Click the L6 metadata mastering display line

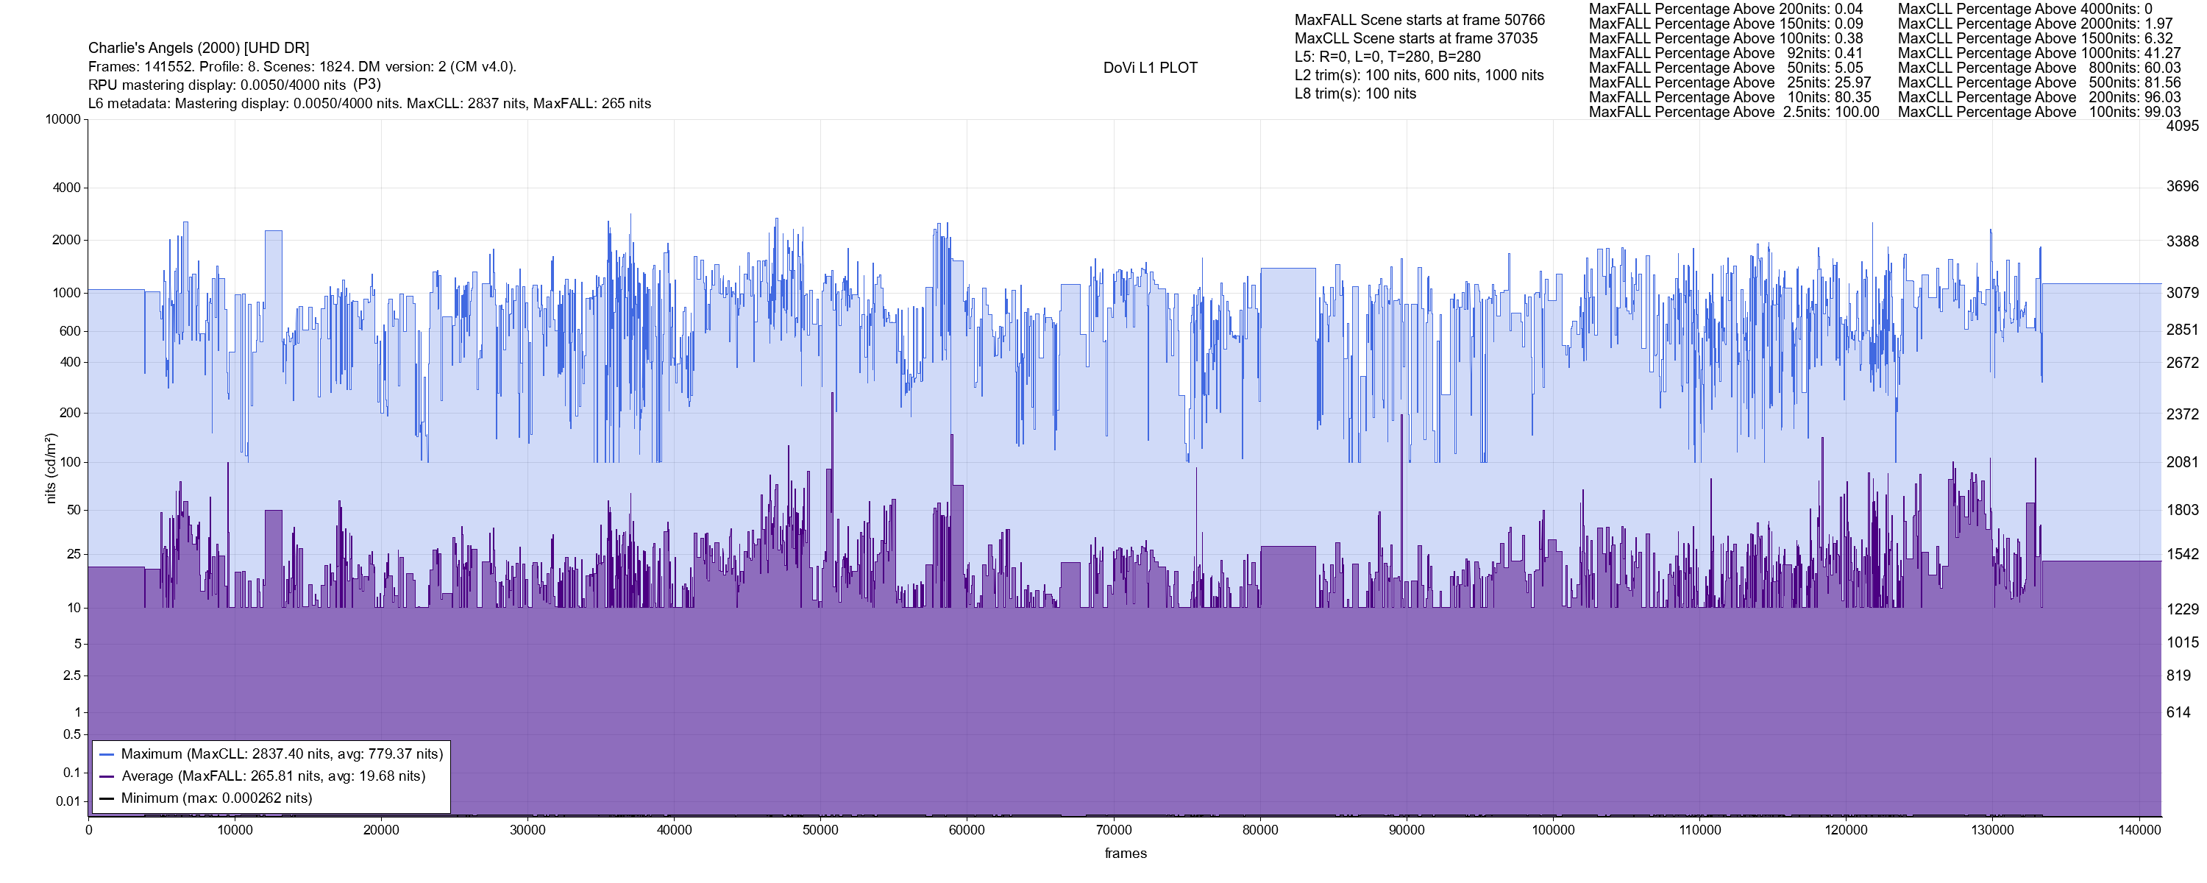pos(369,104)
